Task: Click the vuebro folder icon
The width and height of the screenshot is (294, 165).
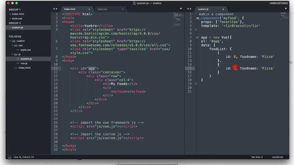Action: 13,41
